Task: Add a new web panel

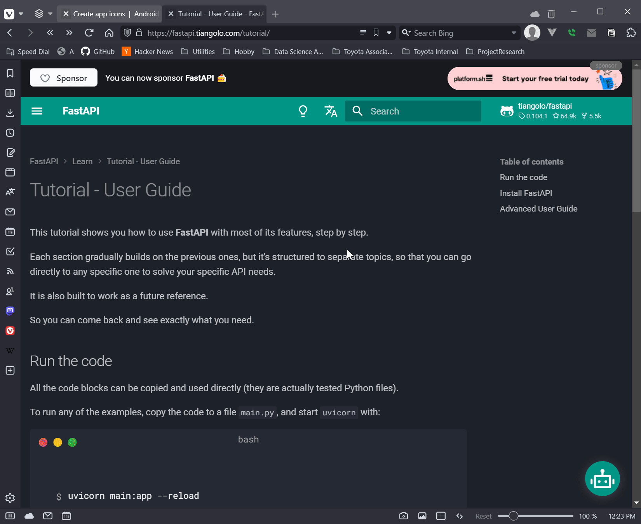Action: tap(10, 370)
